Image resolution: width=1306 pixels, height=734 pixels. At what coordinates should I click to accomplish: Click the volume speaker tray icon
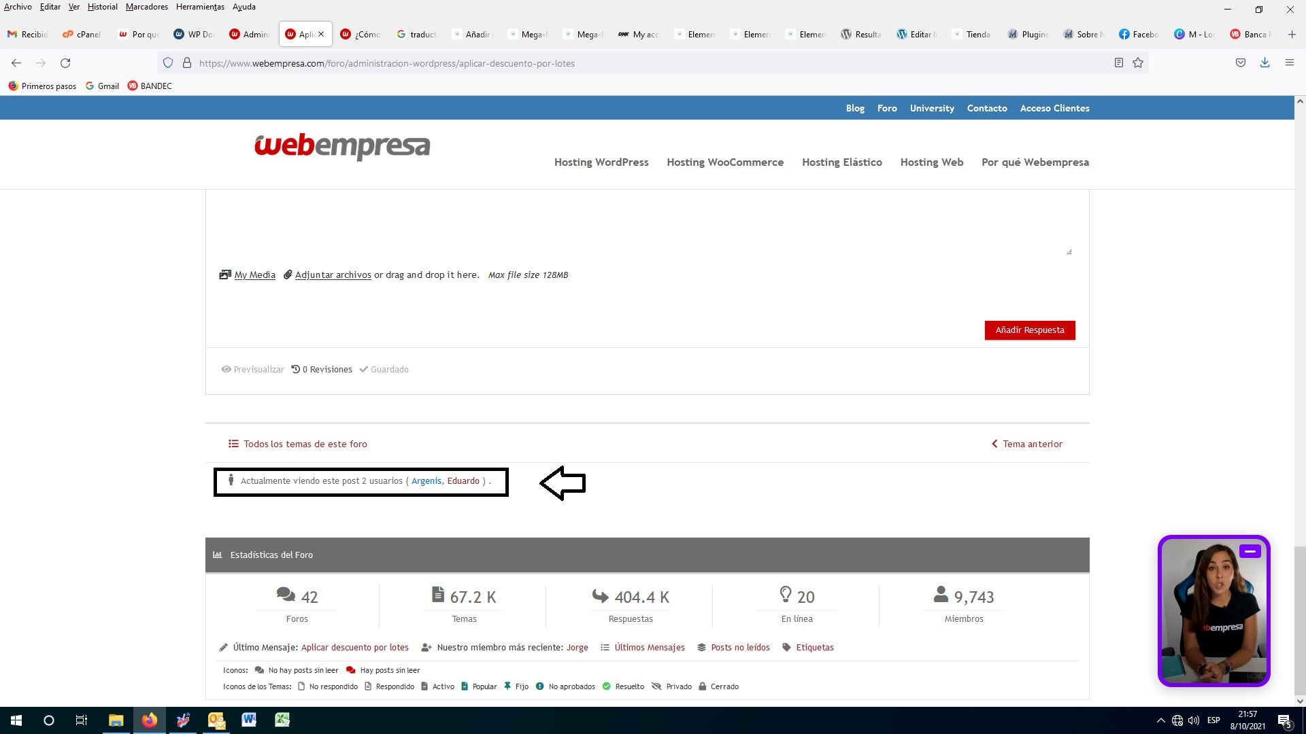[x=1194, y=720]
